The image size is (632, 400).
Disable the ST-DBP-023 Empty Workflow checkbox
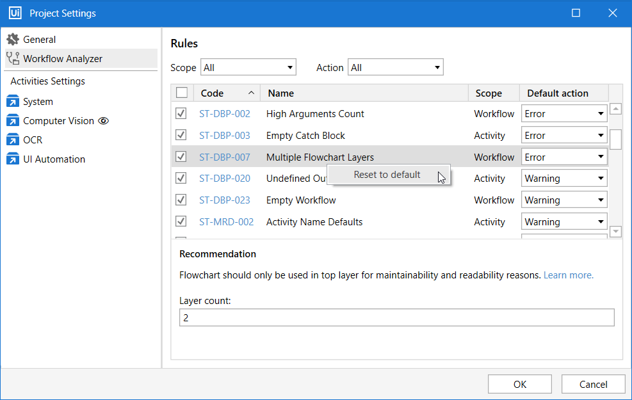[x=181, y=200]
